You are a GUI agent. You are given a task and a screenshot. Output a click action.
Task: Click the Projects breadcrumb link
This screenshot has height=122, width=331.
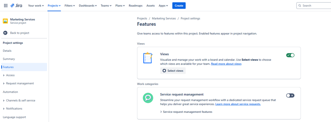(x=142, y=18)
